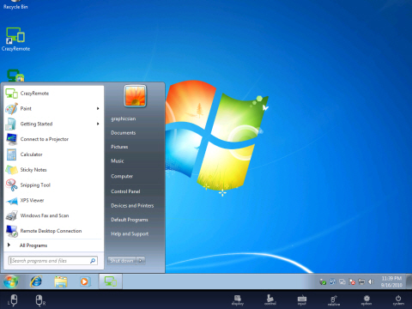Launch Calculator from Start menu

pos(54,154)
